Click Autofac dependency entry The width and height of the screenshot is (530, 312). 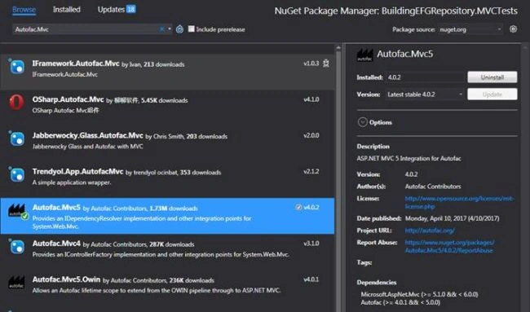coord(400,302)
